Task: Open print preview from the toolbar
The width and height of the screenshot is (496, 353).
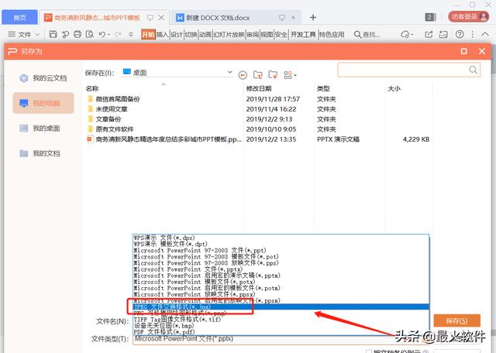Action: (x=90, y=34)
